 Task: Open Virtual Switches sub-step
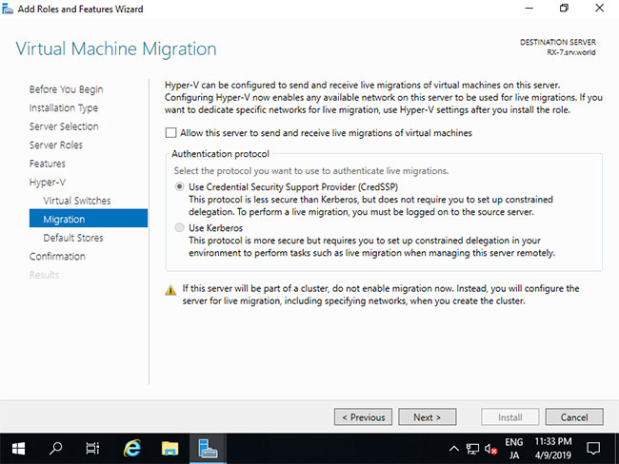(77, 201)
